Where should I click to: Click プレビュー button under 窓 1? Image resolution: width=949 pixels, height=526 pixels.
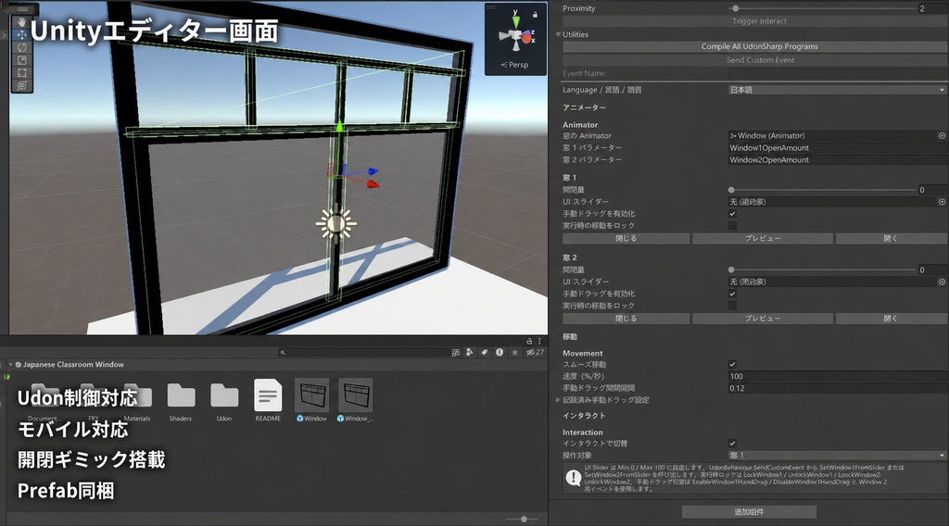(763, 239)
